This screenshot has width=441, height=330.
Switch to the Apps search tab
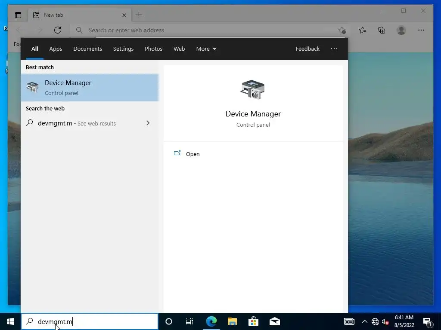tap(56, 49)
